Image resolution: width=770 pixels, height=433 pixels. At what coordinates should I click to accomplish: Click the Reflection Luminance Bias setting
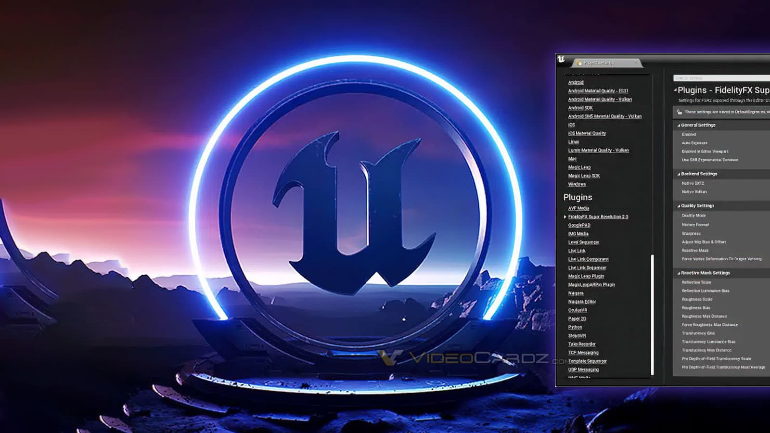pyautogui.click(x=721, y=291)
